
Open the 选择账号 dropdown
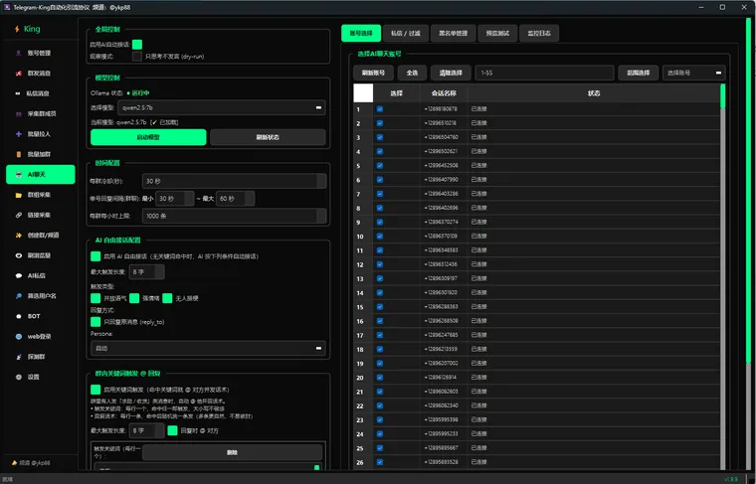[693, 73]
